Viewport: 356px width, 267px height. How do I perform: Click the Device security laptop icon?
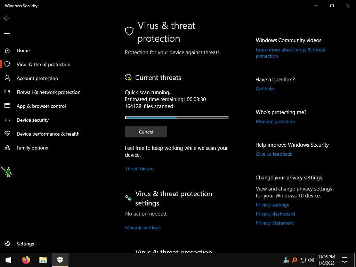point(7,120)
